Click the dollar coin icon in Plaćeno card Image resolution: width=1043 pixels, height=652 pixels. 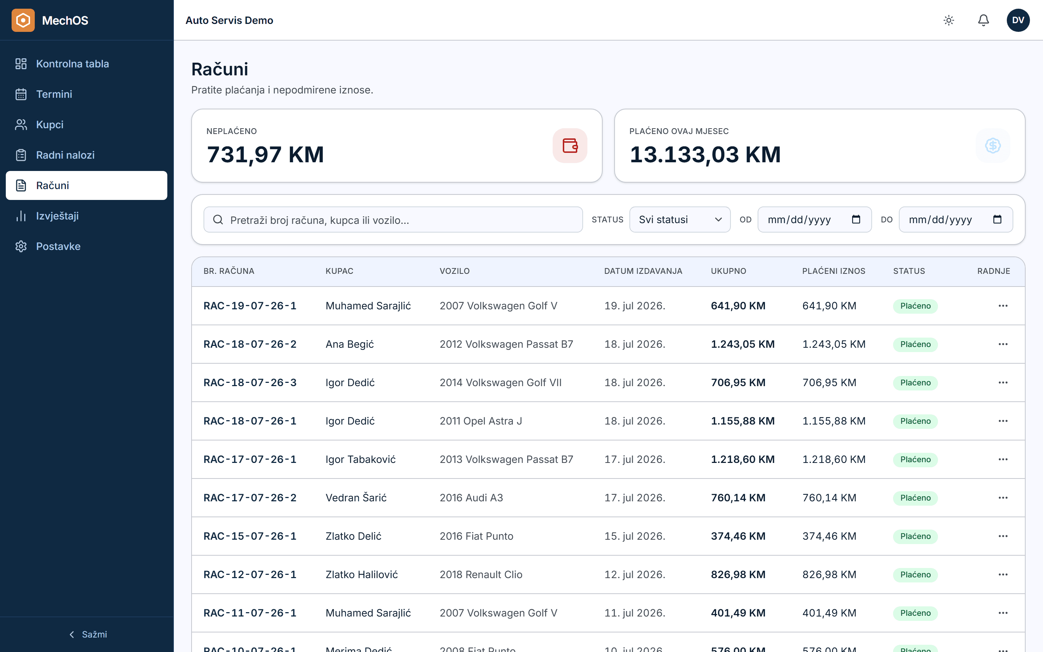point(993,146)
